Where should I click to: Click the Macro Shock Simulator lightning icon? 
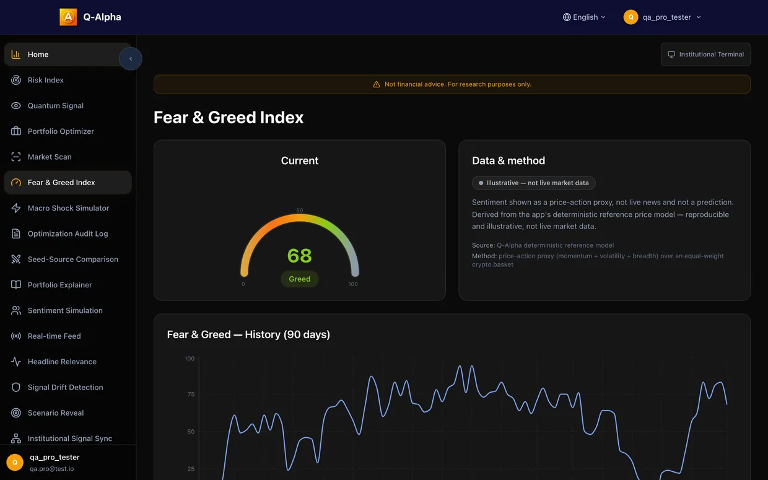16,208
